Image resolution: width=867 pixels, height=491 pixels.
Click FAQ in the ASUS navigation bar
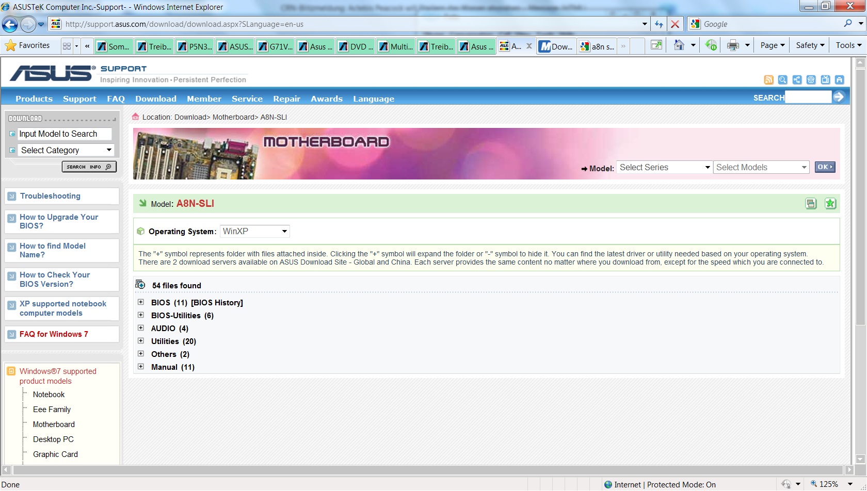pos(116,99)
